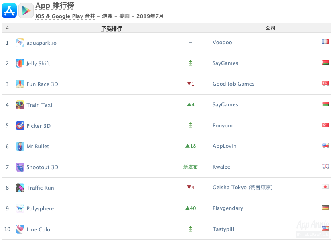Select the Train Taxi app icon
The image size is (333, 241).
(x=20, y=105)
